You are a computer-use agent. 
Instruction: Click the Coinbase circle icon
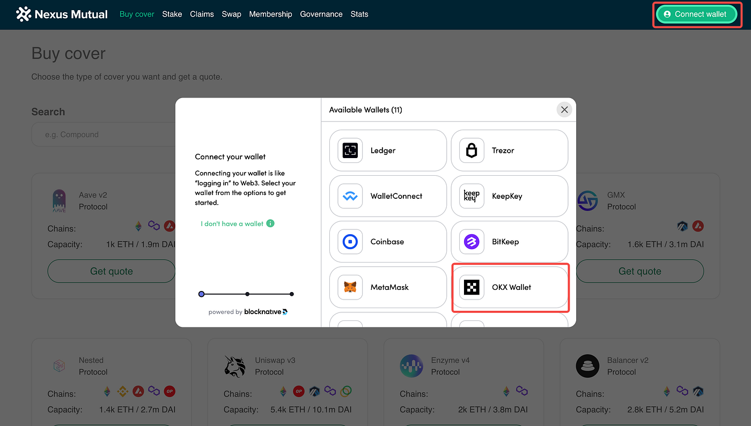[350, 242]
